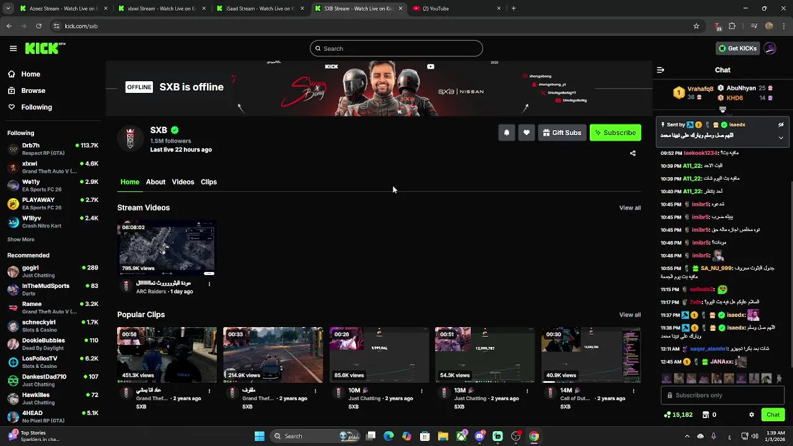View all Popular Clips
793x446 pixels.
tap(630, 315)
